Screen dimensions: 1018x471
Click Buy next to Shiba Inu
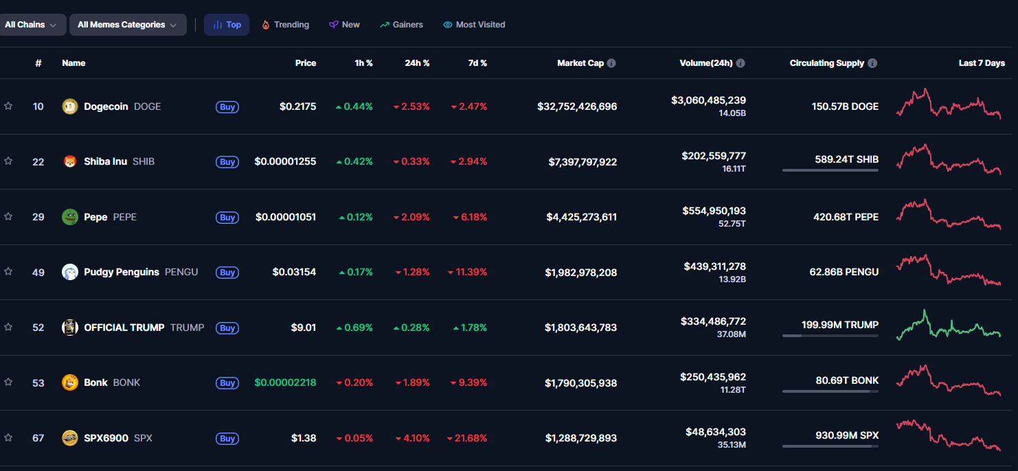coord(227,162)
